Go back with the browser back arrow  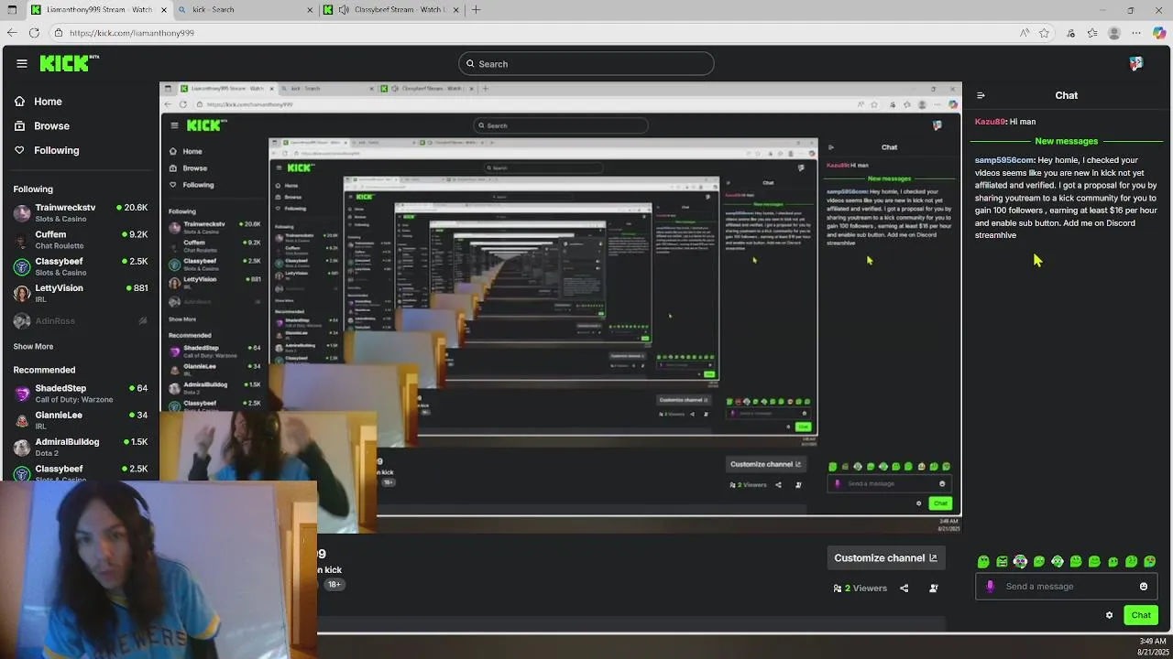pyautogui.click(x=11, y=33)
